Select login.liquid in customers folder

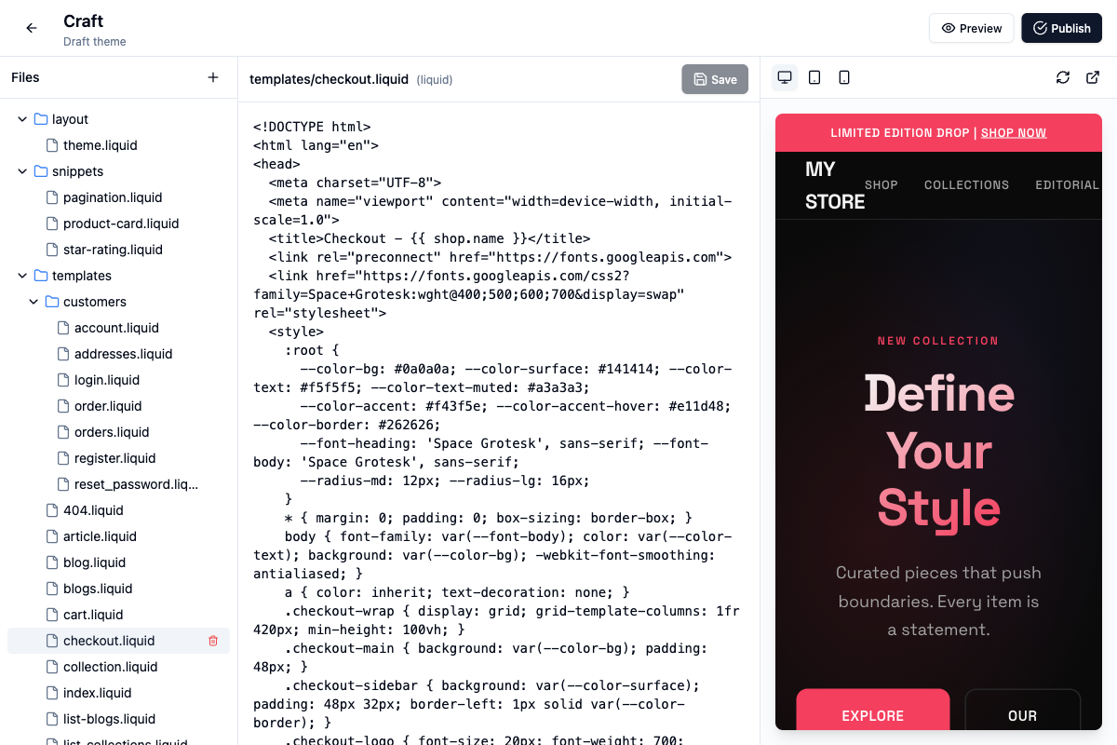click(x=106, y=380)
